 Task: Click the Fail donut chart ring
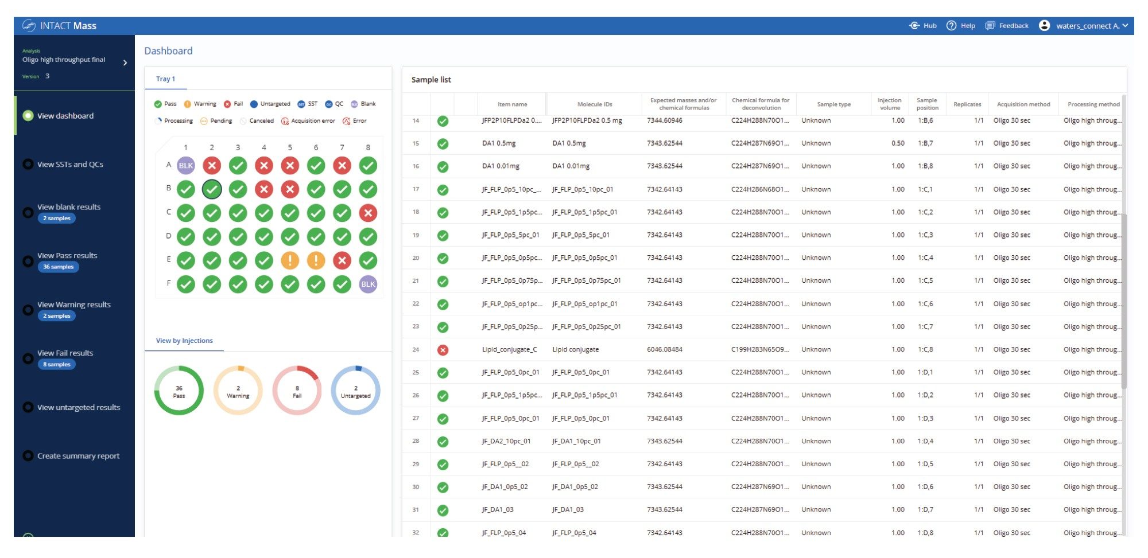[296, 389]
